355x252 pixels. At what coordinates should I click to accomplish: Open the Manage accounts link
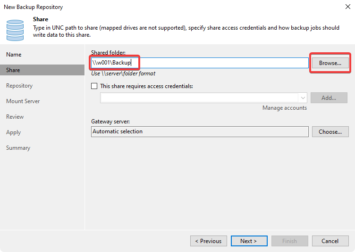coord(284,108)
